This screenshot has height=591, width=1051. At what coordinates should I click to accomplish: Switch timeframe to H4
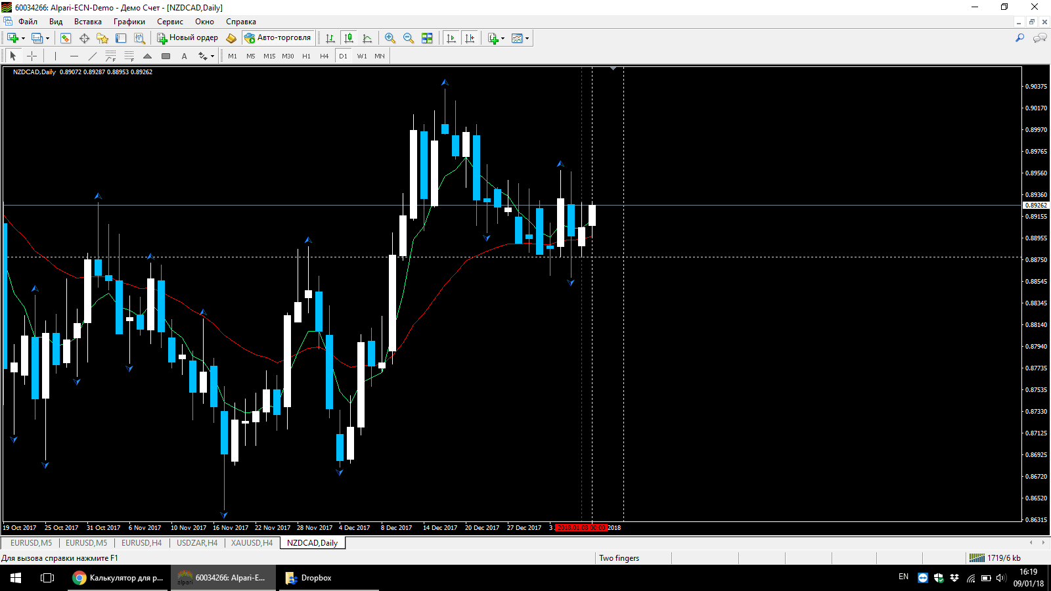[x=324, y=56]
